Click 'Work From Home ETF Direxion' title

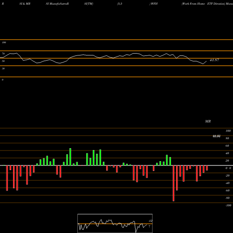[203, 4]
